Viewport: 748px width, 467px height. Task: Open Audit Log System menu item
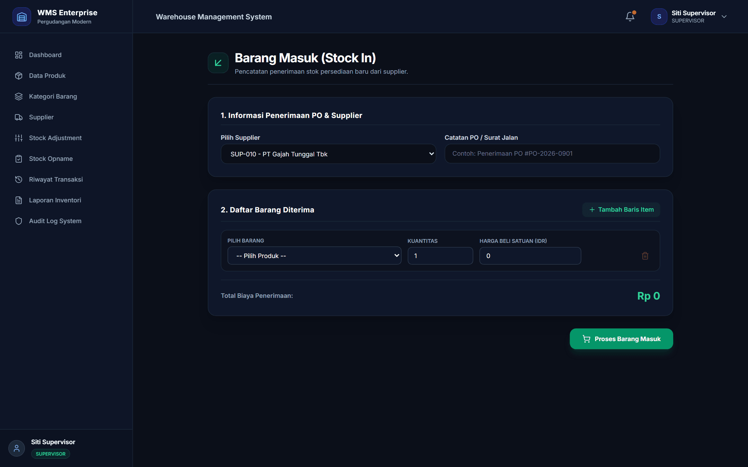(66, 221)
